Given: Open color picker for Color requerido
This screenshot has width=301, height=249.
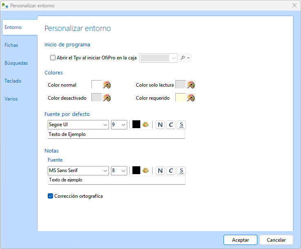Looking at the screenshot, I should [x=191, y=98].
